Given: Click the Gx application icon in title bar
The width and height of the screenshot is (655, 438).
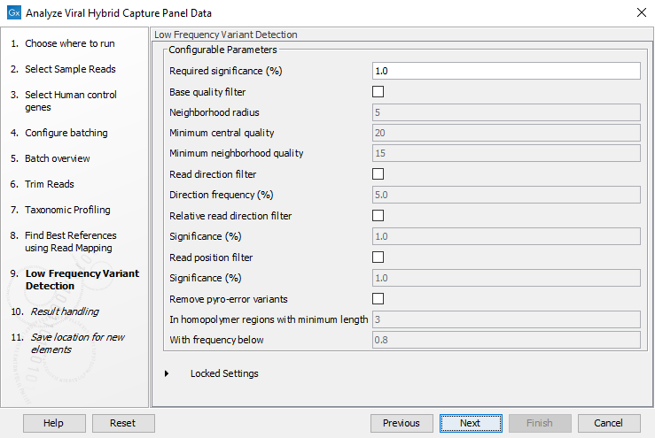Looking at the screenshot, I should point(13,12).
